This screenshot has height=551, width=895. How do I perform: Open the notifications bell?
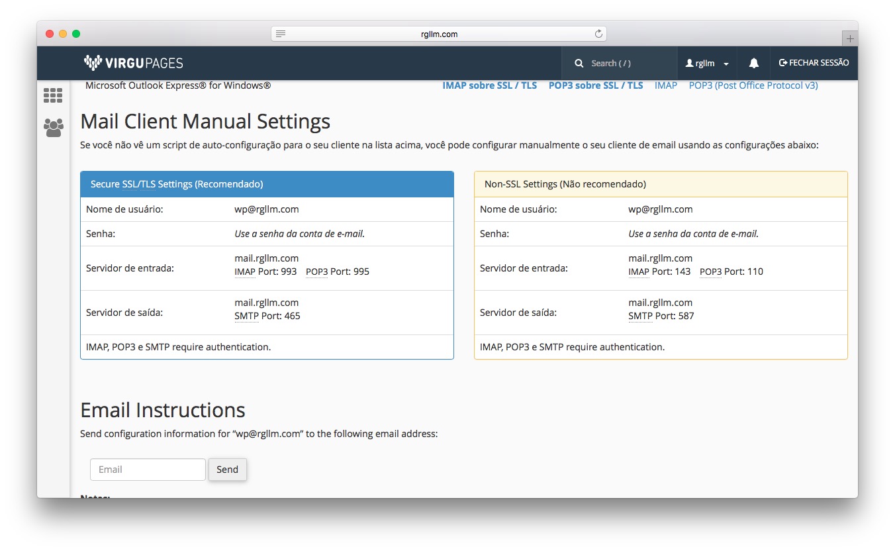click(753, 63)
